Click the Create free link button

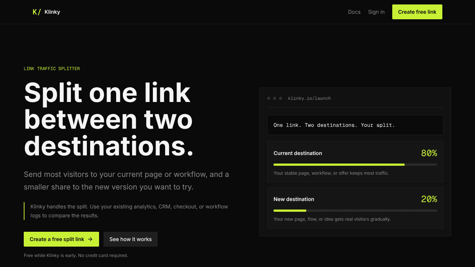coord(417,12)
